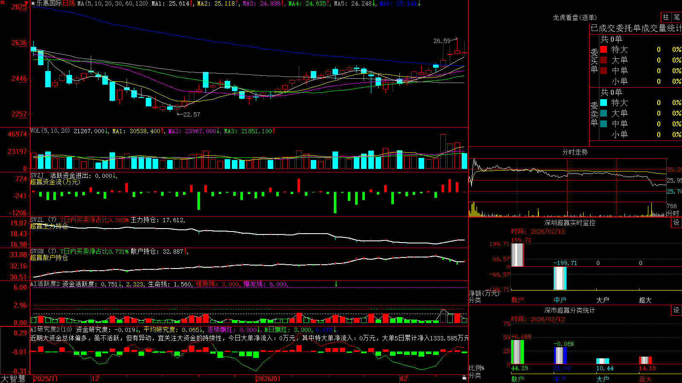Screen dimensions: 682x383
Task: Click the 深市超赢分类统计 panel title
Action: [x=569, y=310]
